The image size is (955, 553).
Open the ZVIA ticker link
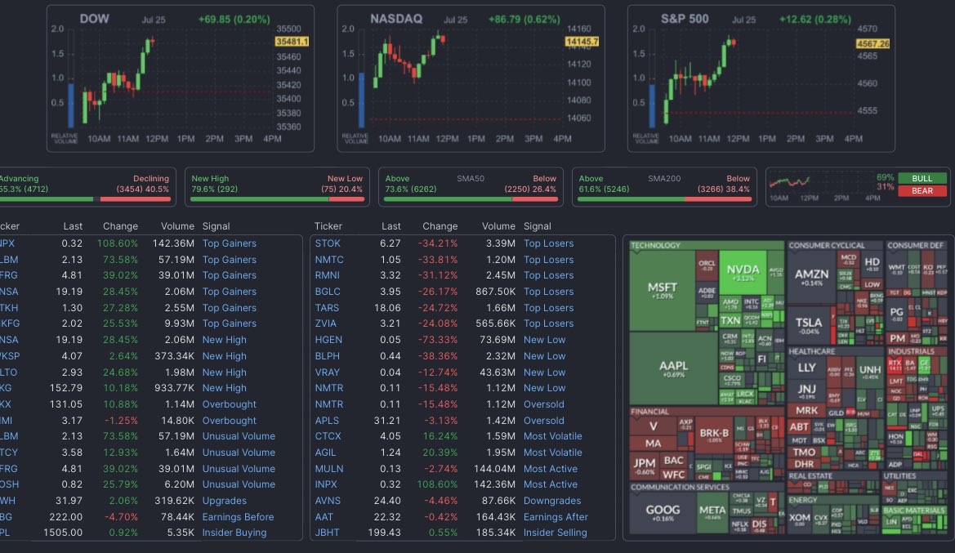pos(326,323)
